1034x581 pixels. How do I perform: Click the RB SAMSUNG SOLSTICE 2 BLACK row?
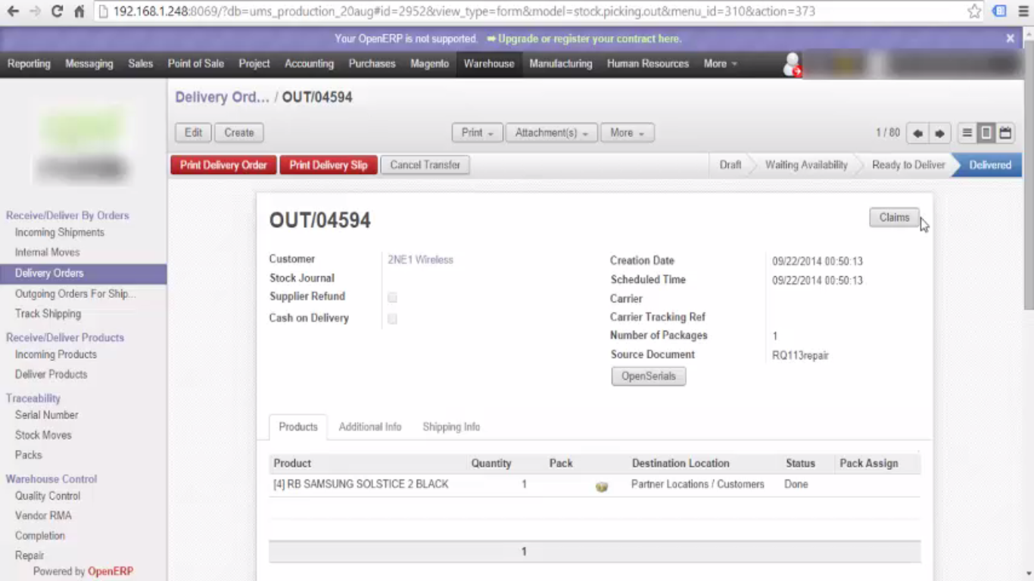coord(595,484)
